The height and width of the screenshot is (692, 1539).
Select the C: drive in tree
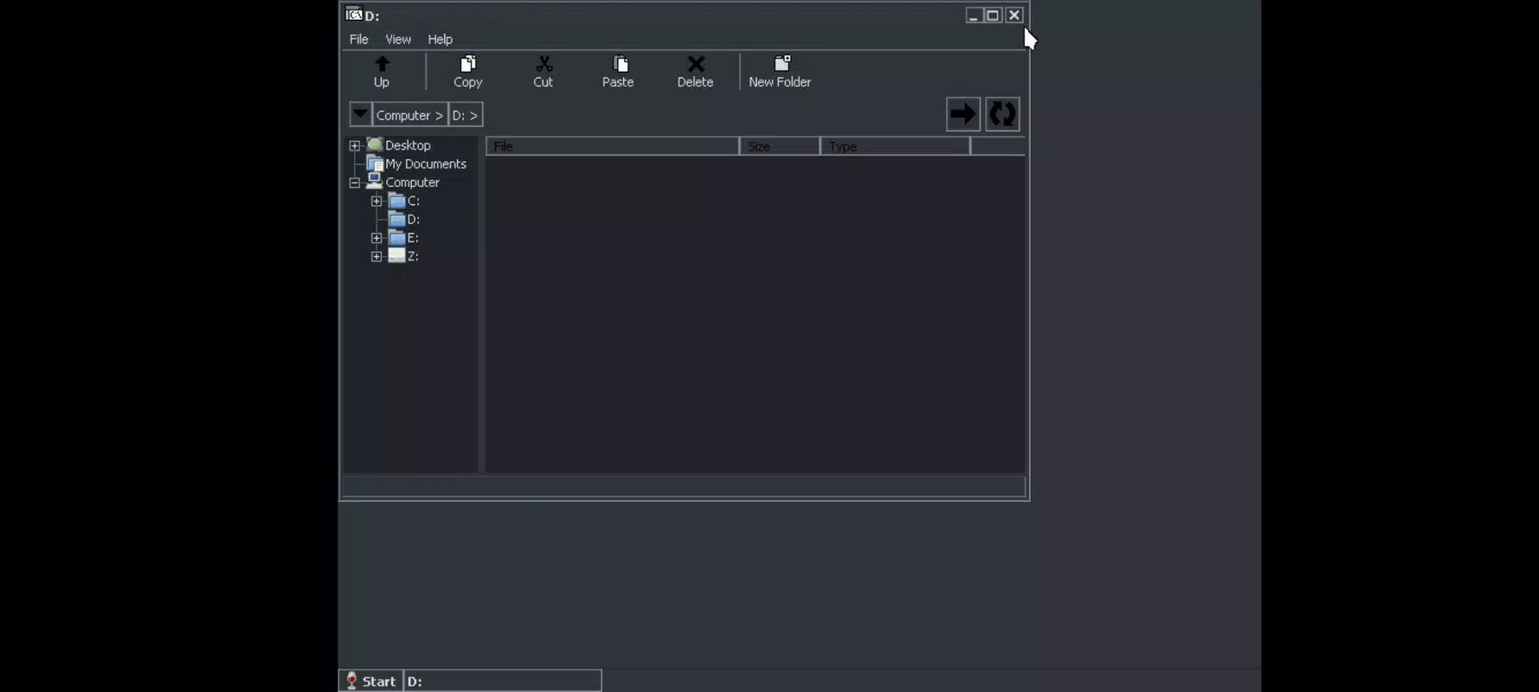coord(413,201)
